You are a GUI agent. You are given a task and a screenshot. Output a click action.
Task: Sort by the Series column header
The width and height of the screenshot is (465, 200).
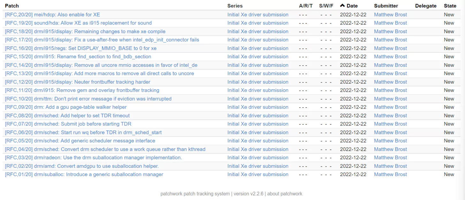[x=235, y=5]
